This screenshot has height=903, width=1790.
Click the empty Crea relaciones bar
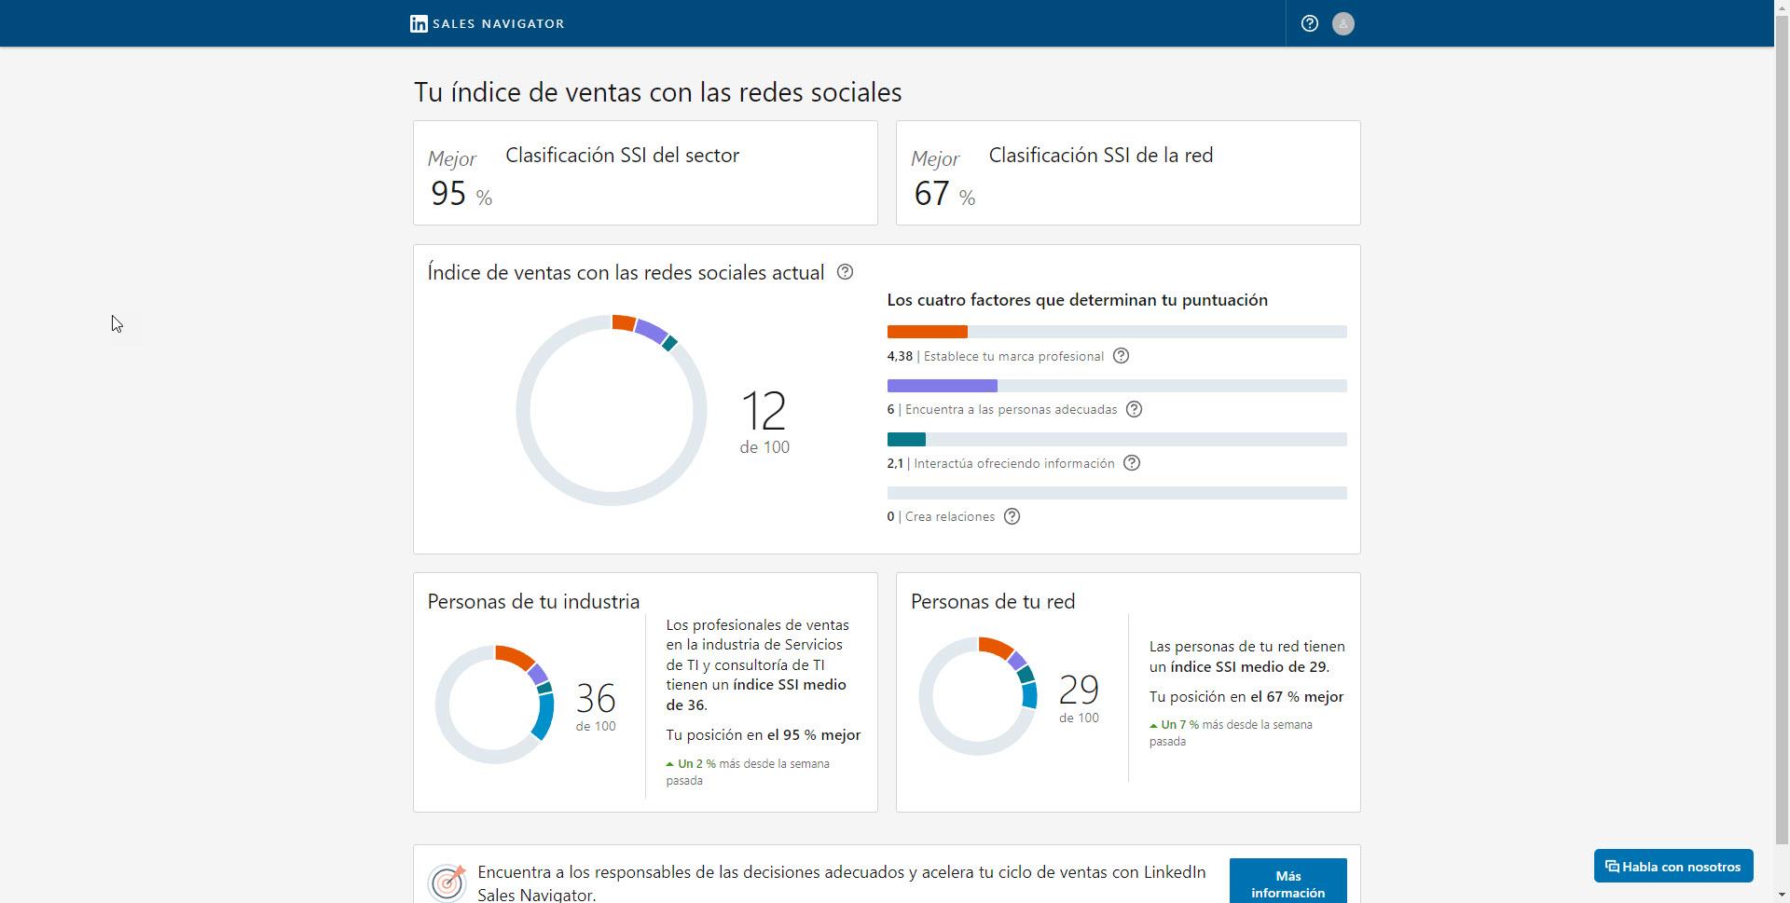pyautogui.click(x=1117, y=493)
